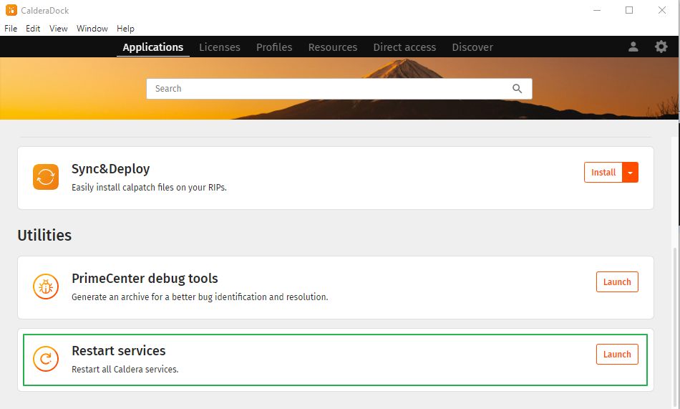This screenshot has height=409, width=680.
Task: Install the Sync&Deploy application
Action: 603,173
